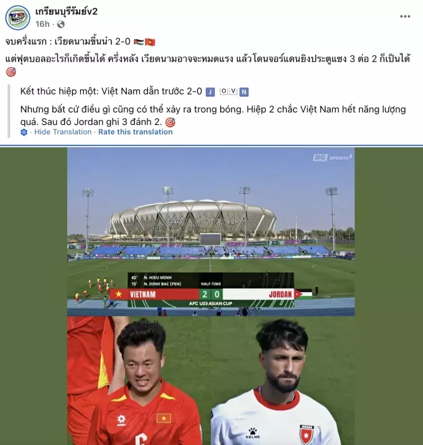Open the stadium half-time scoreboard photo
The width and height of the screenshot is (423, 445).
(x=211, y=232)
